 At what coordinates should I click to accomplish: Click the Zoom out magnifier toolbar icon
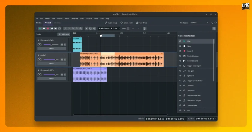(77, 28)
